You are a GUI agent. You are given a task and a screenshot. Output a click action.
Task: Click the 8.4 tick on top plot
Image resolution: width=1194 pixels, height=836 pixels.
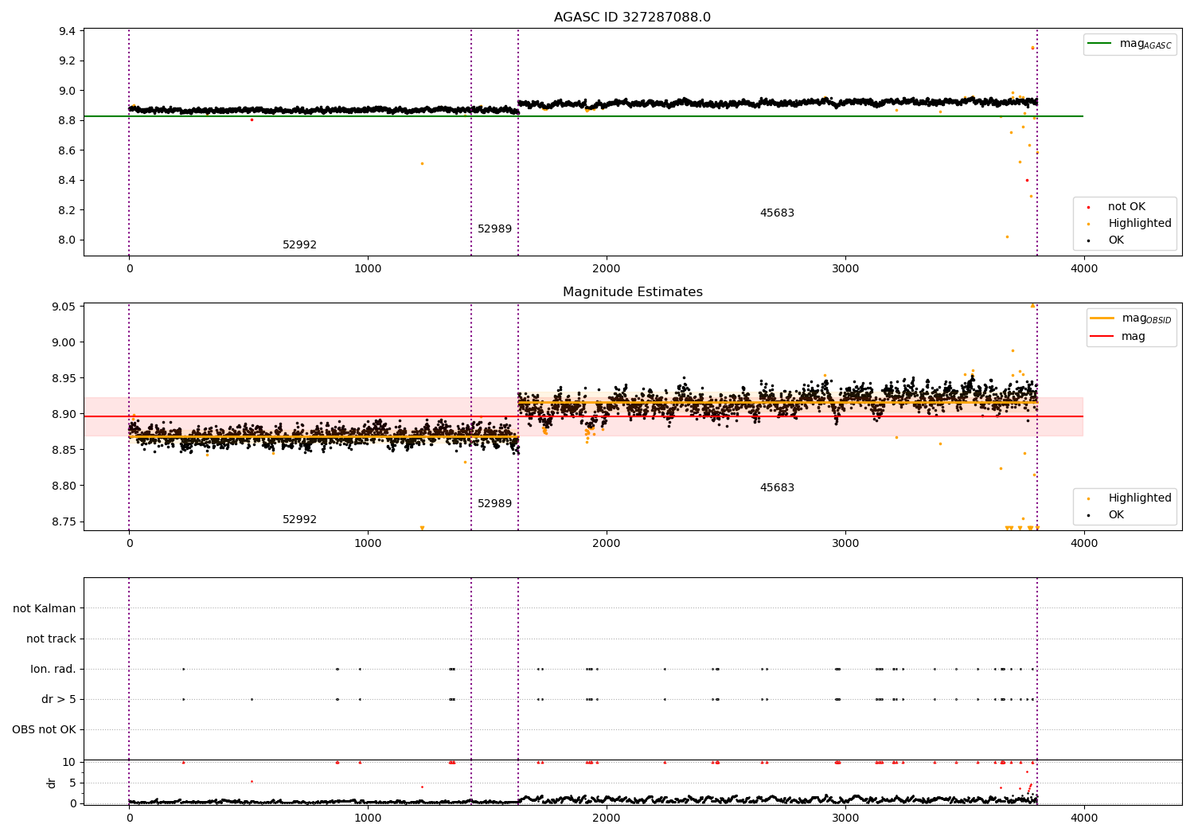click(x=67, y=181)
